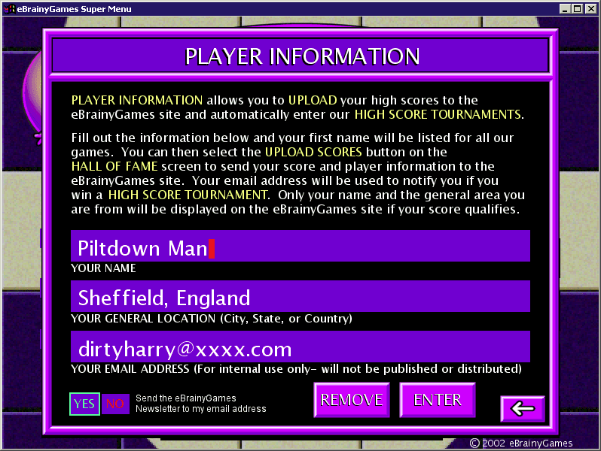The image size is (601, 451).
Task: Click the eBrainyGames title bar app icon
Action: [9, 8]
